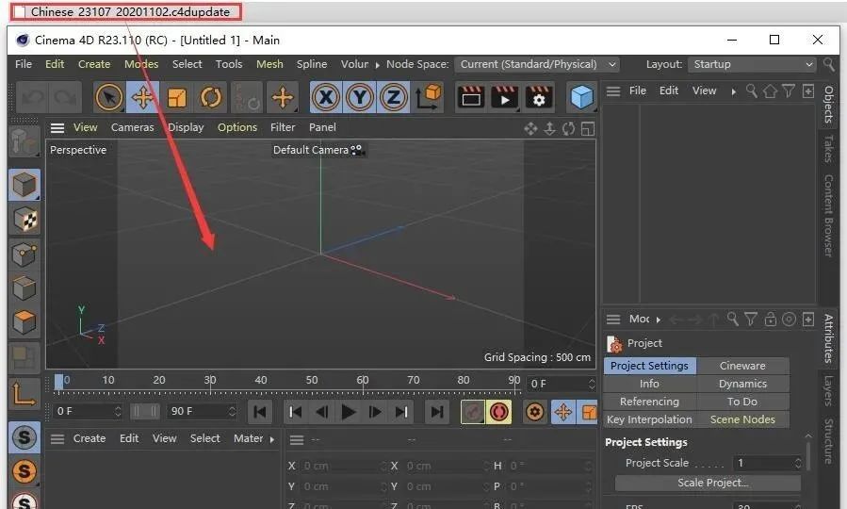Click Render to Picture Viewer icon
Viewport: 847px width, 509px height.
(x=505, y=98)
